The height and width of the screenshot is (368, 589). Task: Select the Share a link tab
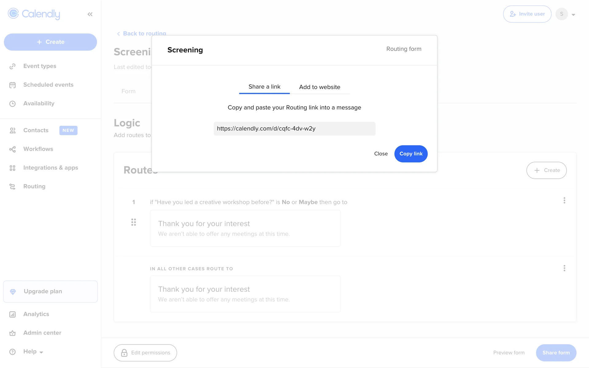(264, 87)
